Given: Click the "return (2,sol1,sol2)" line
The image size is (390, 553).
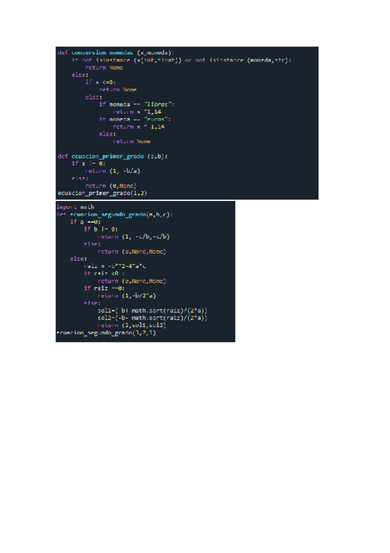Looking at the screenshot, I should [x=132, y=325].
